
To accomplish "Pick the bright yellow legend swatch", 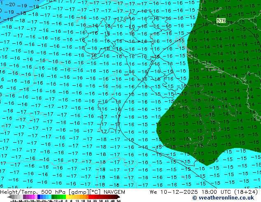I will click(67, 197).
